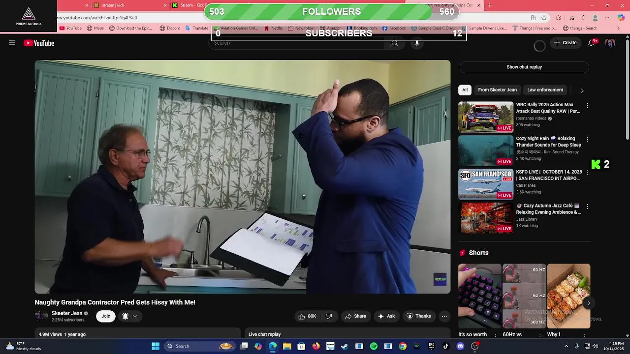Select the From Skeeter Jean chip
The image size is (630, 354).
[x=497, y=90]
